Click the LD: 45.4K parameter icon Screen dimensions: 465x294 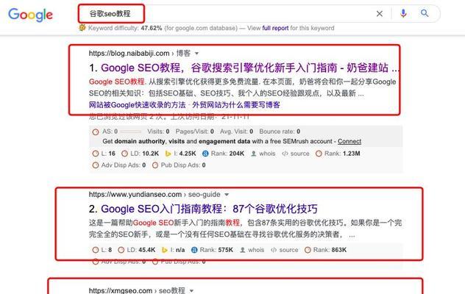pos(121,250)
